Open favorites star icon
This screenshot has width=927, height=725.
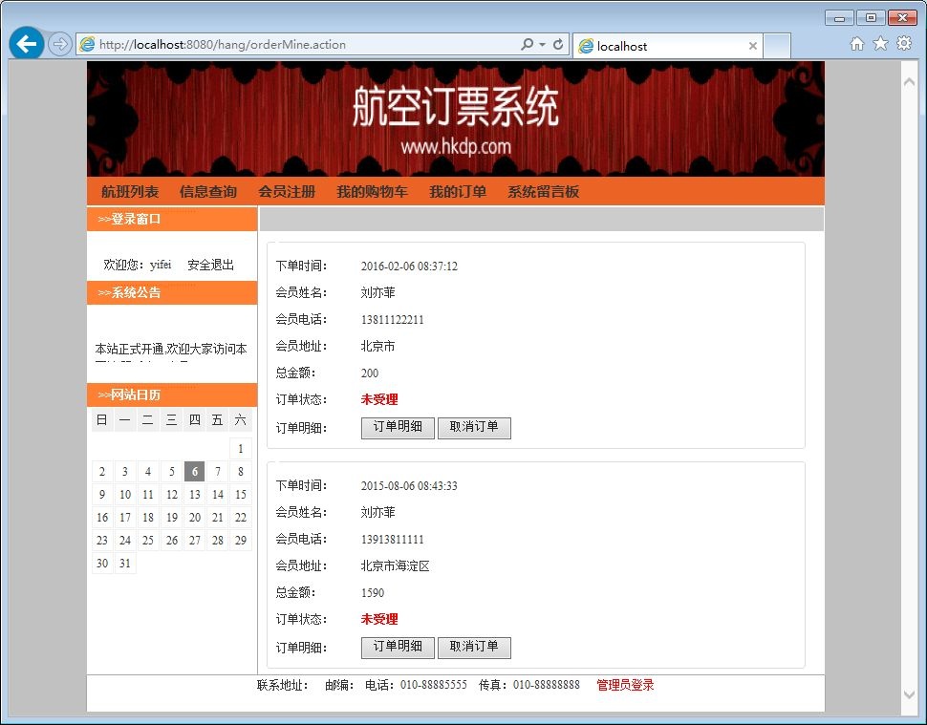click(x=880, y=44)
